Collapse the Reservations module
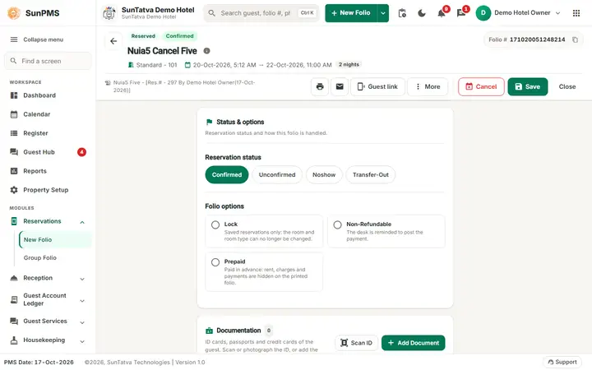592x370 pixels. (82, 222)
